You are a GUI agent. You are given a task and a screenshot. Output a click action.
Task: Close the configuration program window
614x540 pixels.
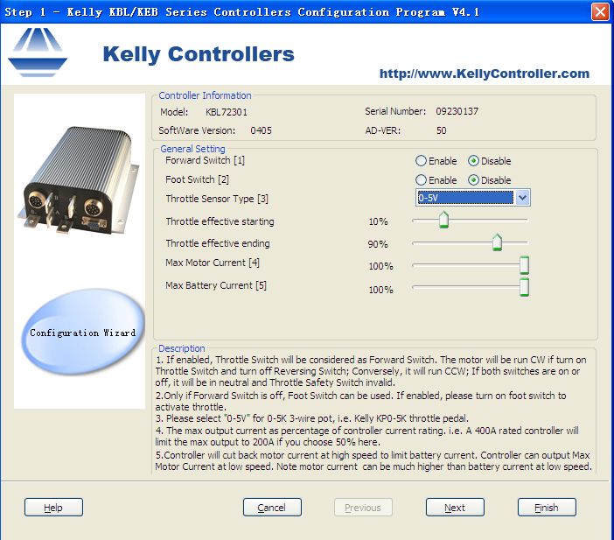tap(600, 12)
